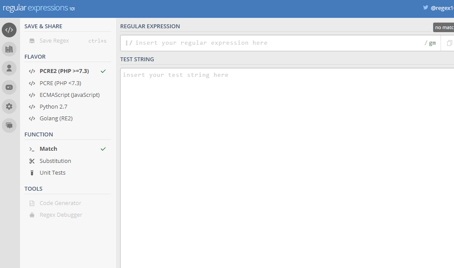Select the ECMAScript (JavaScript) flavor
The height and width of the screenshot is (268, 454).
[69, 95]
